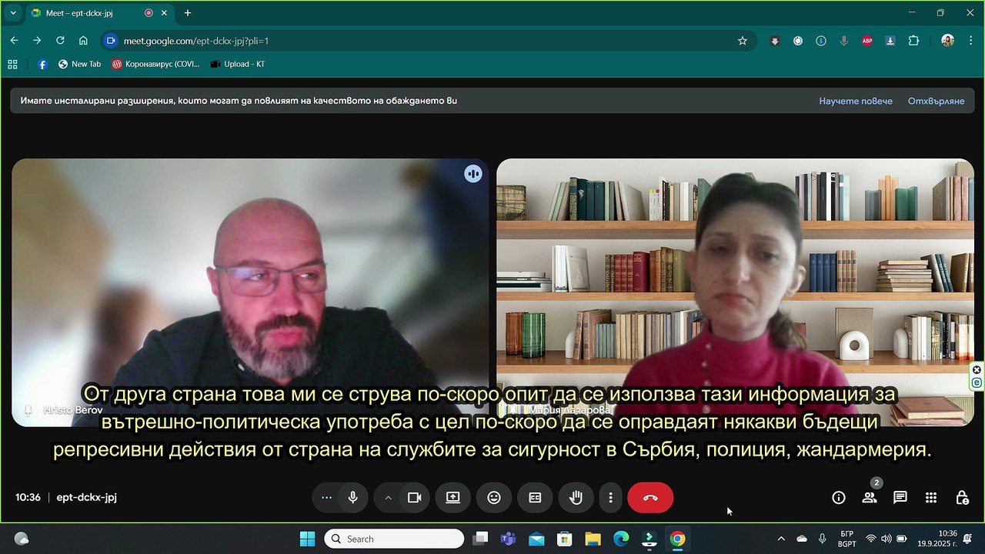Click the AdBlock Plus (ABP) extension icon
This screenshot has height=554, width=985.
click(867, 41)
